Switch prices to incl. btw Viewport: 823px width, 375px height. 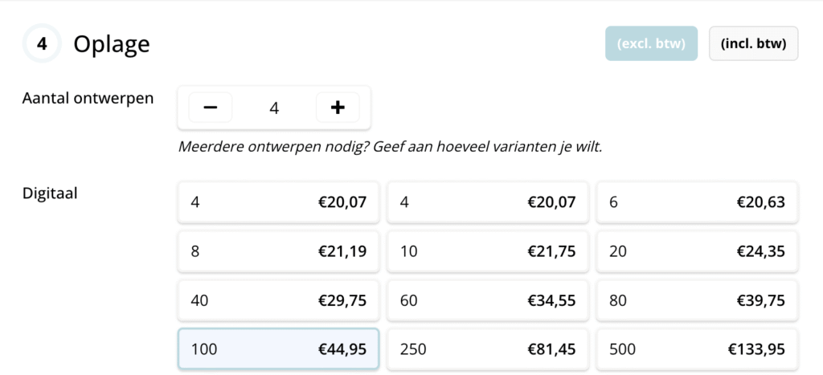[753, 43]
